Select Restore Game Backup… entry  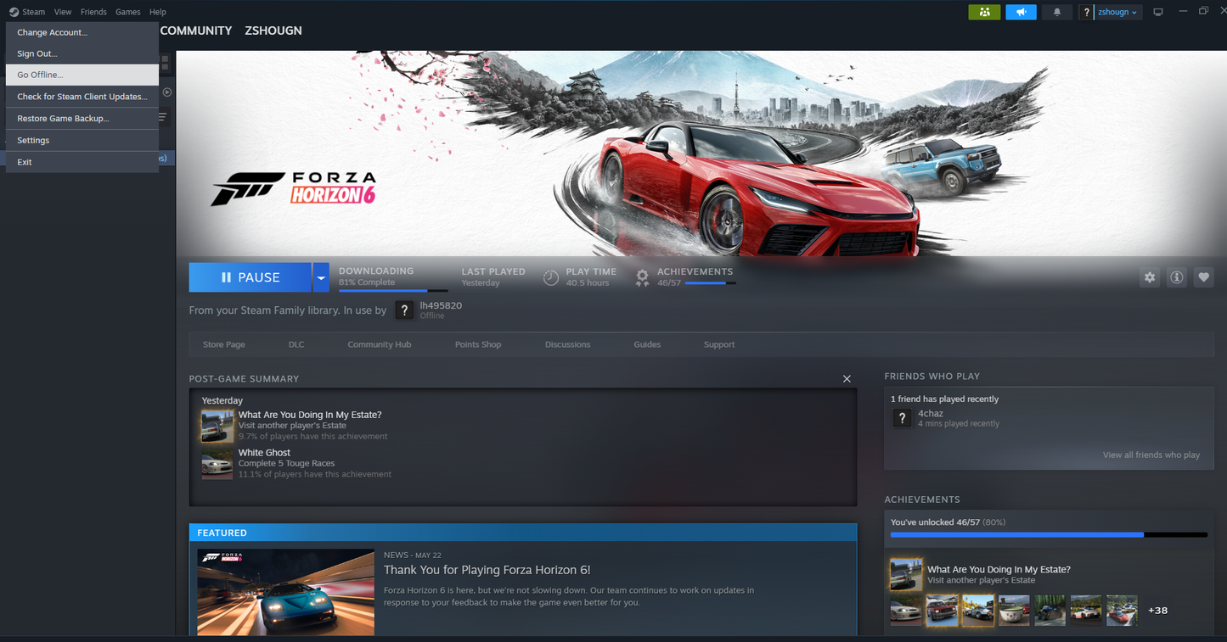[82, 119]
